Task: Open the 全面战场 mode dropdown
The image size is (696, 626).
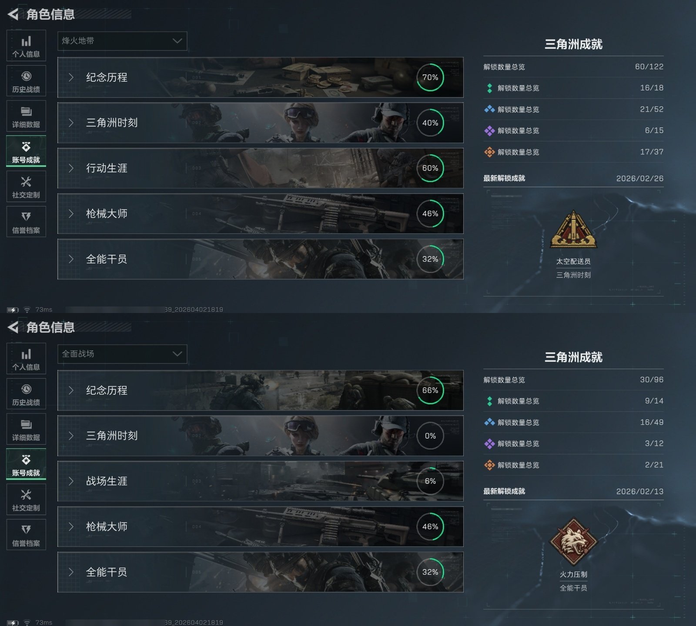Action: 122,354
